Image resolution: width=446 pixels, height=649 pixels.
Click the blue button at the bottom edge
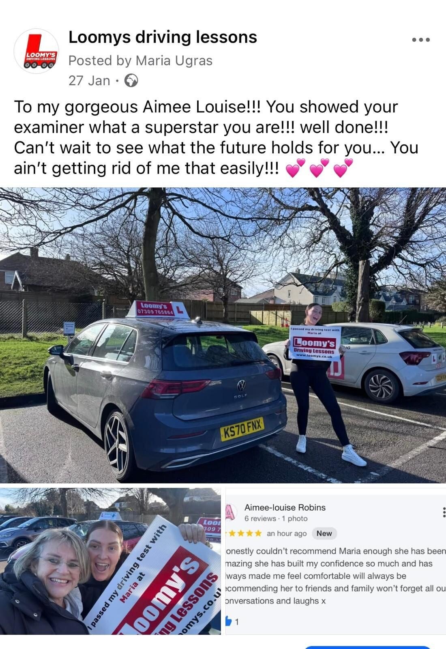[367, 647]
